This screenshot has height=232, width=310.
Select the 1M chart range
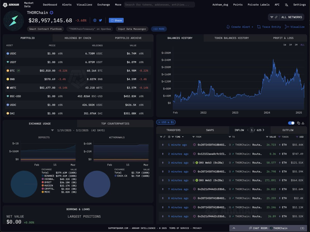tap(290, 45)
